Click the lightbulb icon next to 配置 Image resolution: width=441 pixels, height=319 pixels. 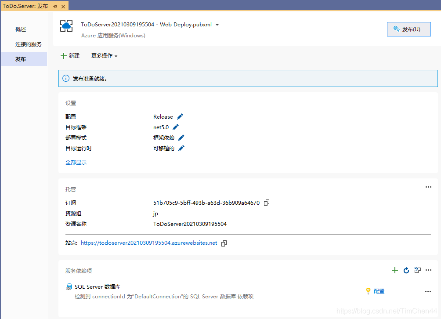(368, 291)
